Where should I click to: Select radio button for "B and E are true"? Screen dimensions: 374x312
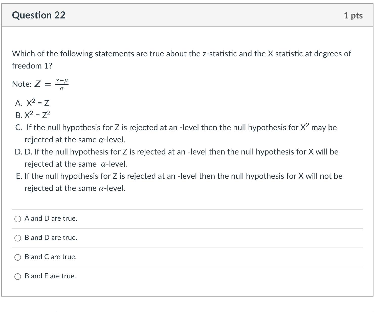[17, 277]
